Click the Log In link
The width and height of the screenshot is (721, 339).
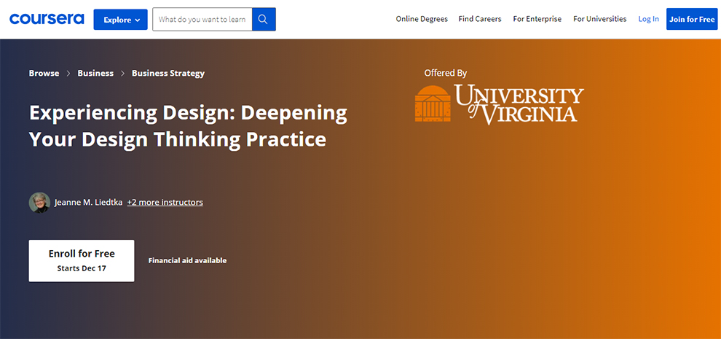(648, 19)
